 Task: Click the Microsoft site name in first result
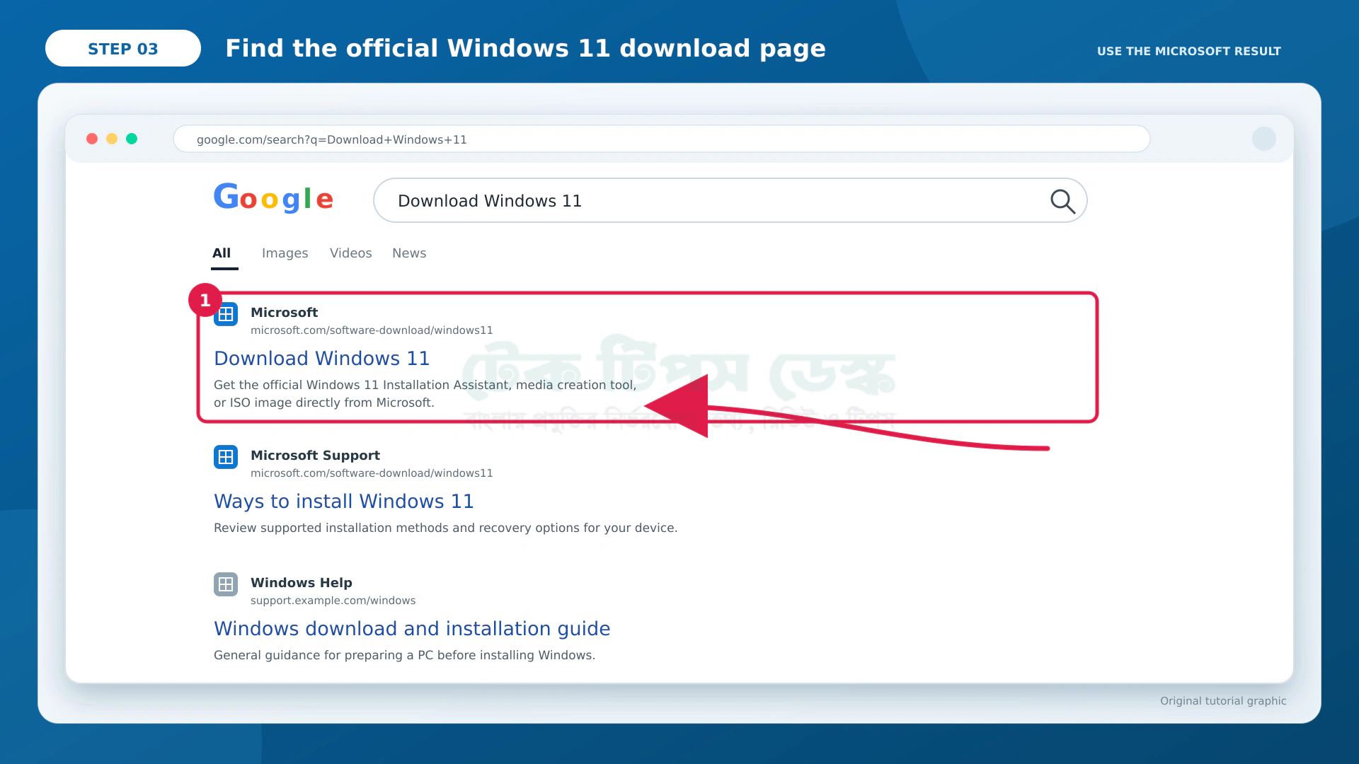coord(284,313)
